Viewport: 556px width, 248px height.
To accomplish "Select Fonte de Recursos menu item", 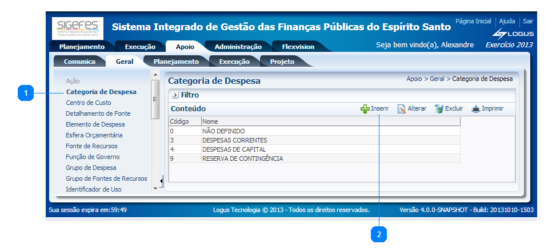I will (x=91, y=146).
